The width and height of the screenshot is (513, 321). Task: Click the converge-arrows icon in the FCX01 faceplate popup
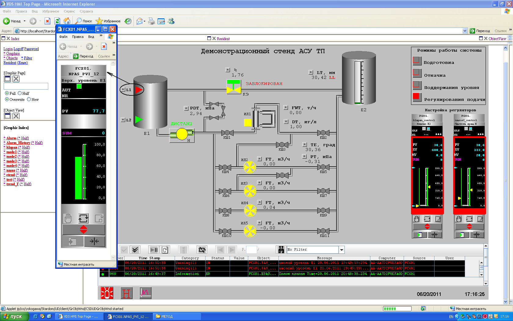(94, 242)
